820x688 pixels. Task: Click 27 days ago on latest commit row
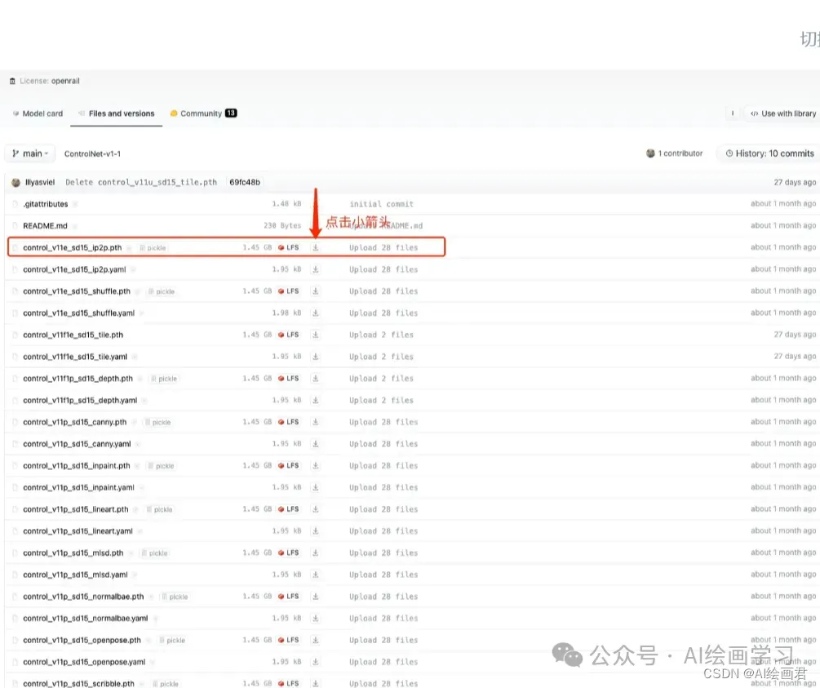pyautogui.click(x=795, y=182)
